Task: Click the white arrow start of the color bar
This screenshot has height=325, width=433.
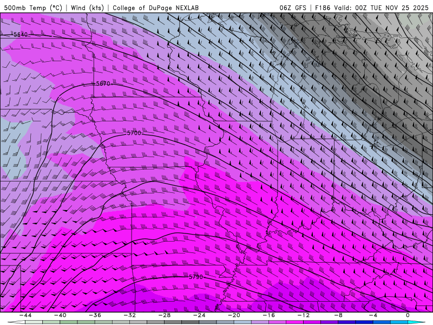Action: (16, 322)
